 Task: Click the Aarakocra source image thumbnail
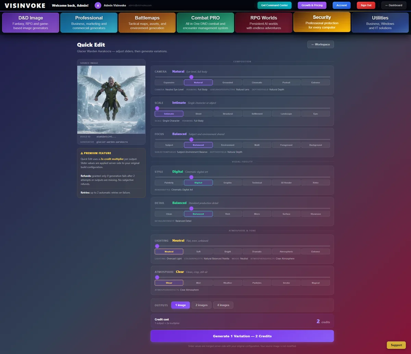(111, 100)
